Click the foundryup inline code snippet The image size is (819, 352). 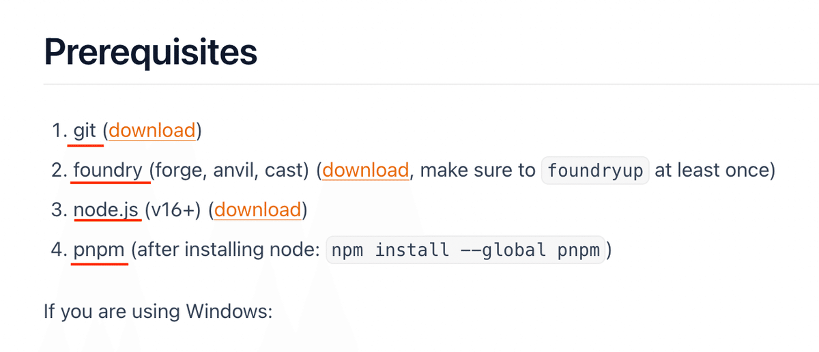click(595, 171)
